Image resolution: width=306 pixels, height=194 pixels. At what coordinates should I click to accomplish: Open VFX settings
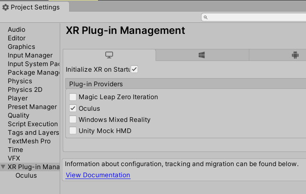click(14, 158)
